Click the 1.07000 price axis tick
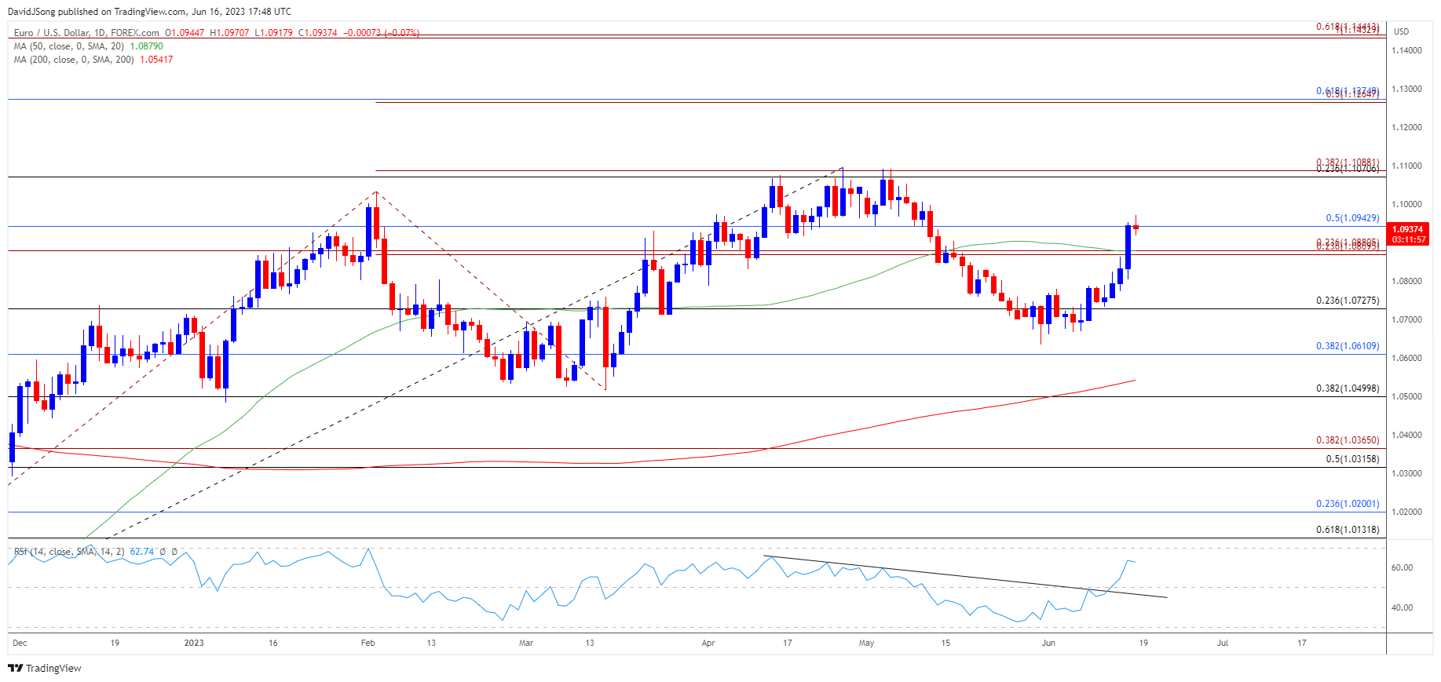 [x=1406, y=319]
